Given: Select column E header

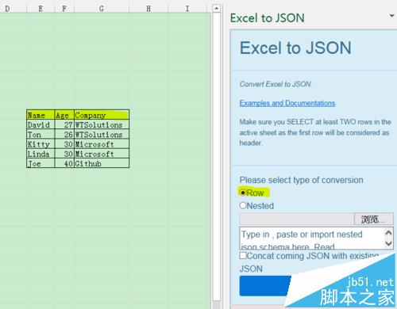Looking at the screenshot, I should point(40,9).
